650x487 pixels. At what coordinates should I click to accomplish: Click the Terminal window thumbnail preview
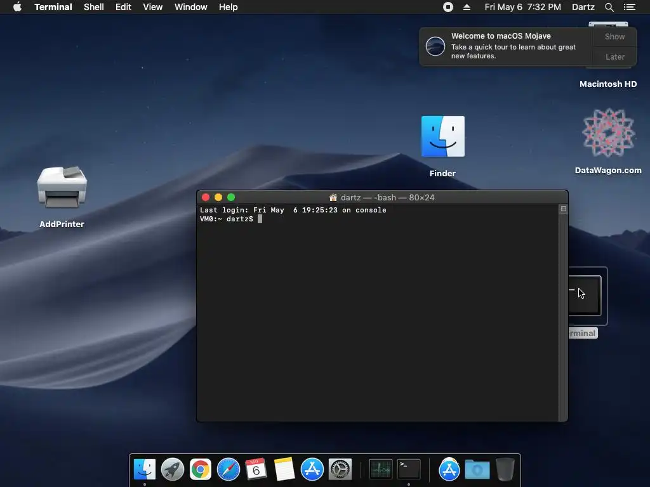(585, 295)
